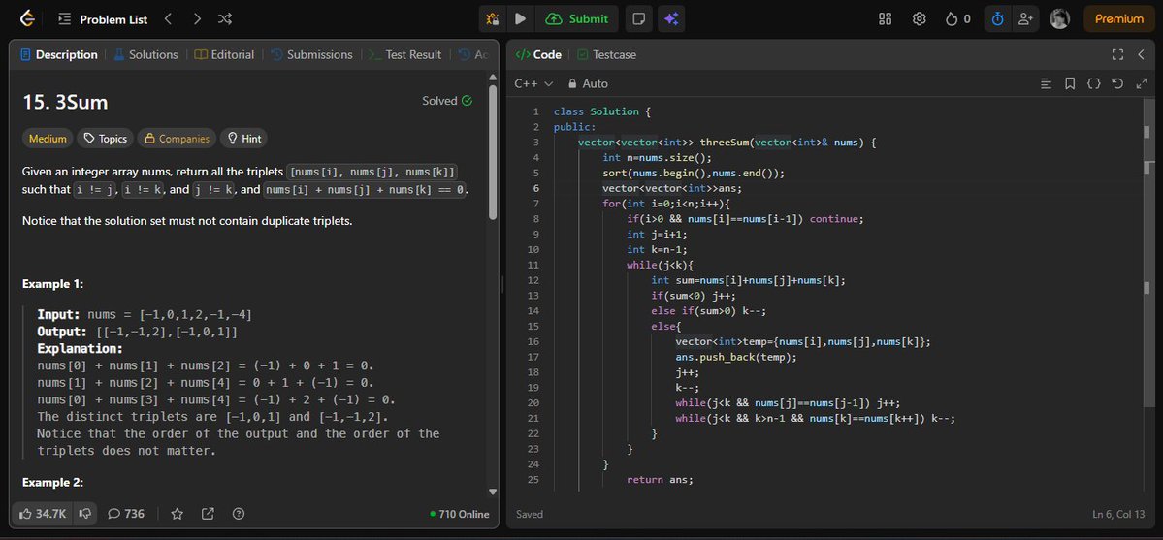Dislike the problem with thumbs down
Viewport: 1163px width, 540px height.
[x=85, y=513]
